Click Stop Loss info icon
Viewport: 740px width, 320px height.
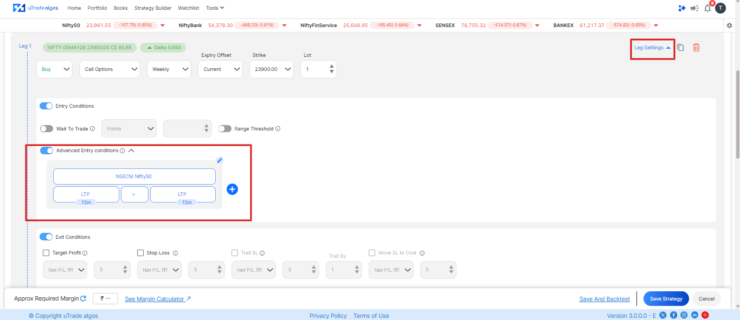click(x=175, y=253)
